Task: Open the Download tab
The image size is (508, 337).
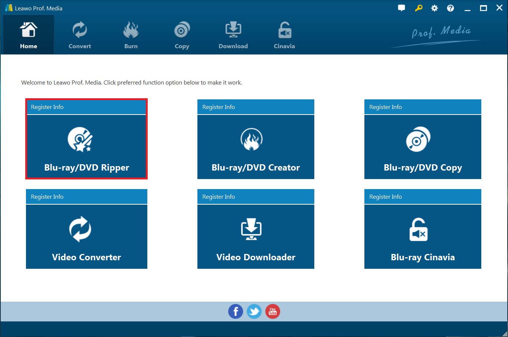Action: coord(233,34)
